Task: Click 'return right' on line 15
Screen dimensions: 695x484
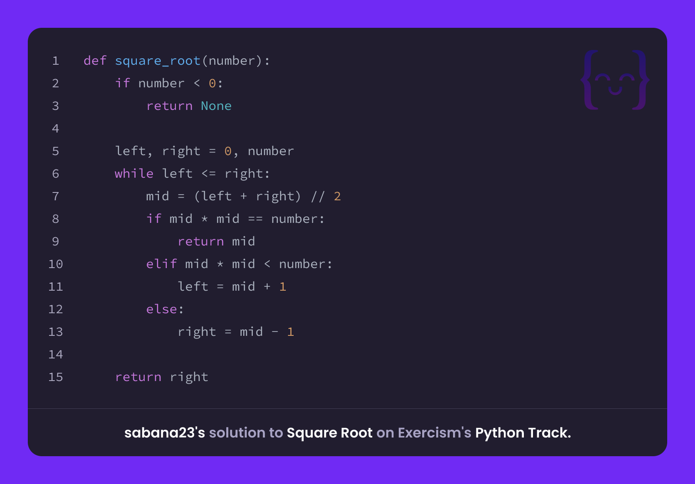Action: pos(162,377)
